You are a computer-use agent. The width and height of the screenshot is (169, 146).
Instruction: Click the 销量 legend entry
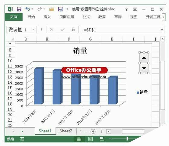tap(142, 92)
